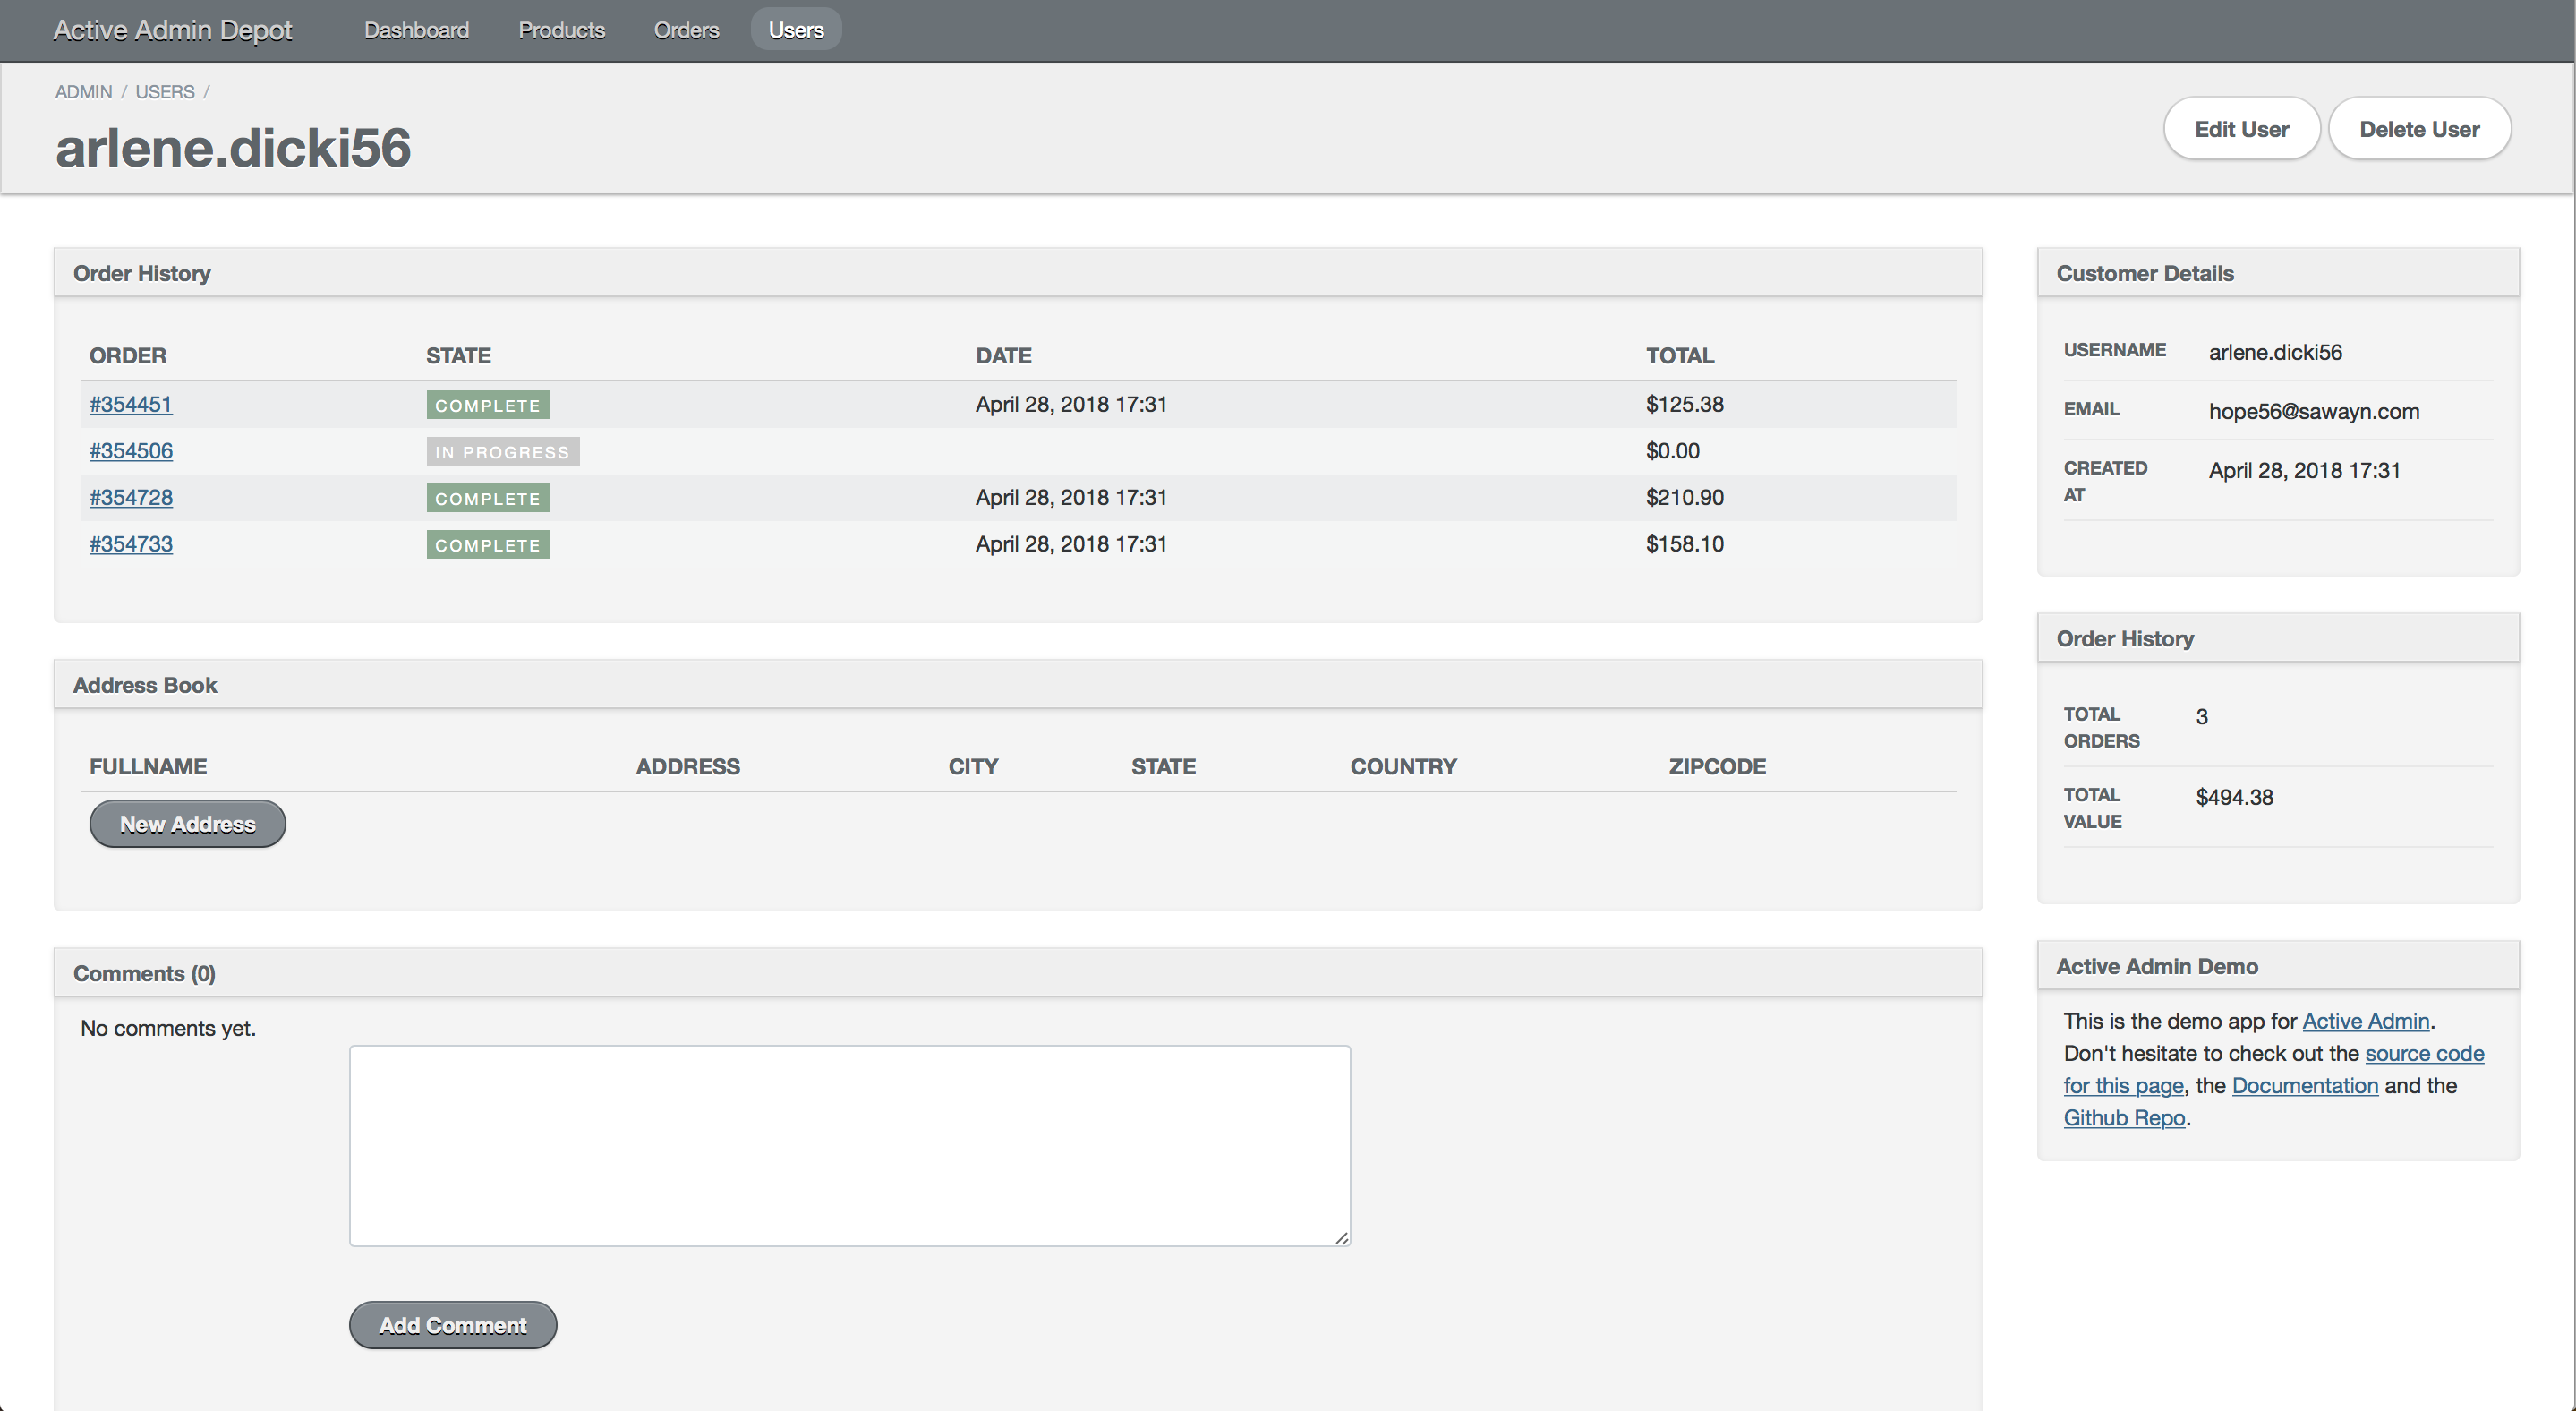This screenshot has width=2576, height=1411.
Task: Visit the Github Repo link
Action: [x=2123, y=1118]
